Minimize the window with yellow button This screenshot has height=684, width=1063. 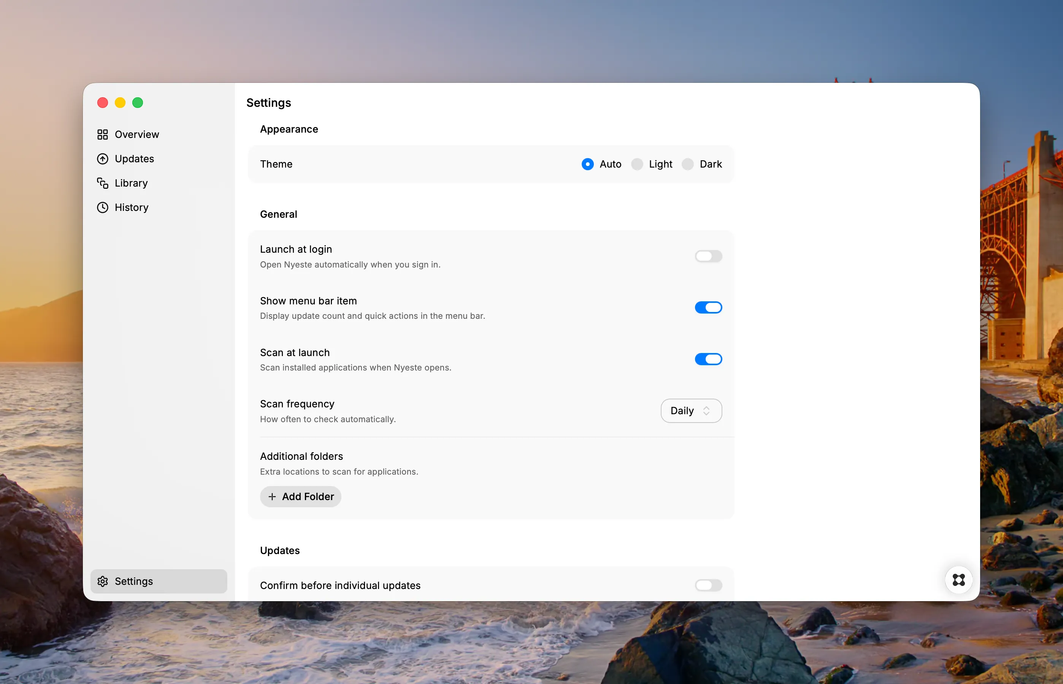[120, 103]
